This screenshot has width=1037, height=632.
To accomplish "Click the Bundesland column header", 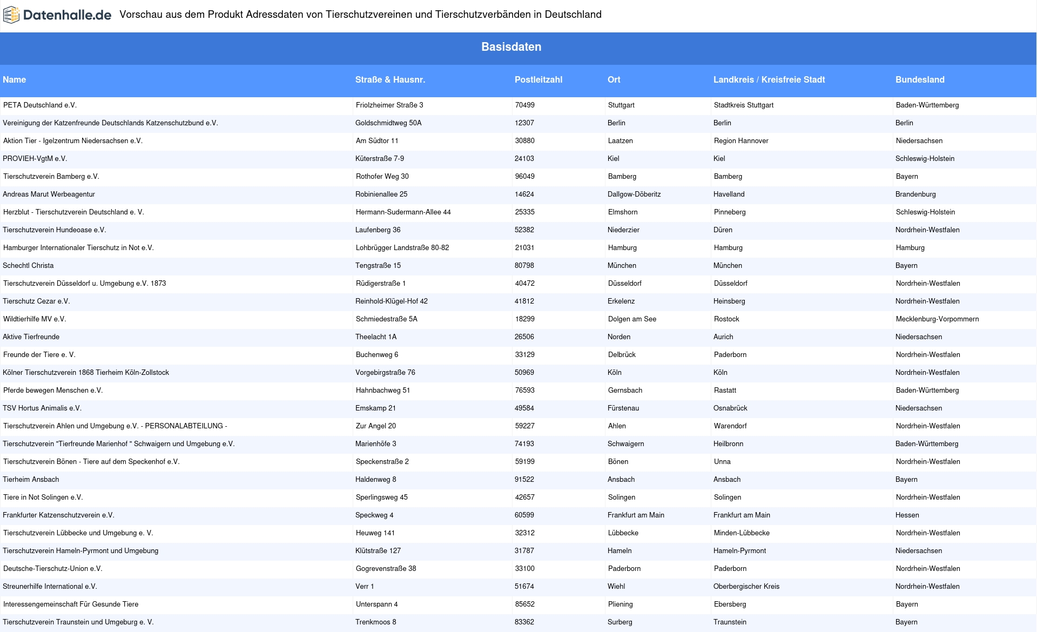I will 920,79.
